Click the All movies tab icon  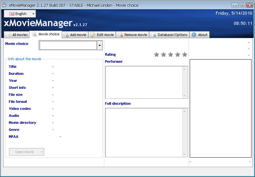pyautogui.click(x=8, y=35)
